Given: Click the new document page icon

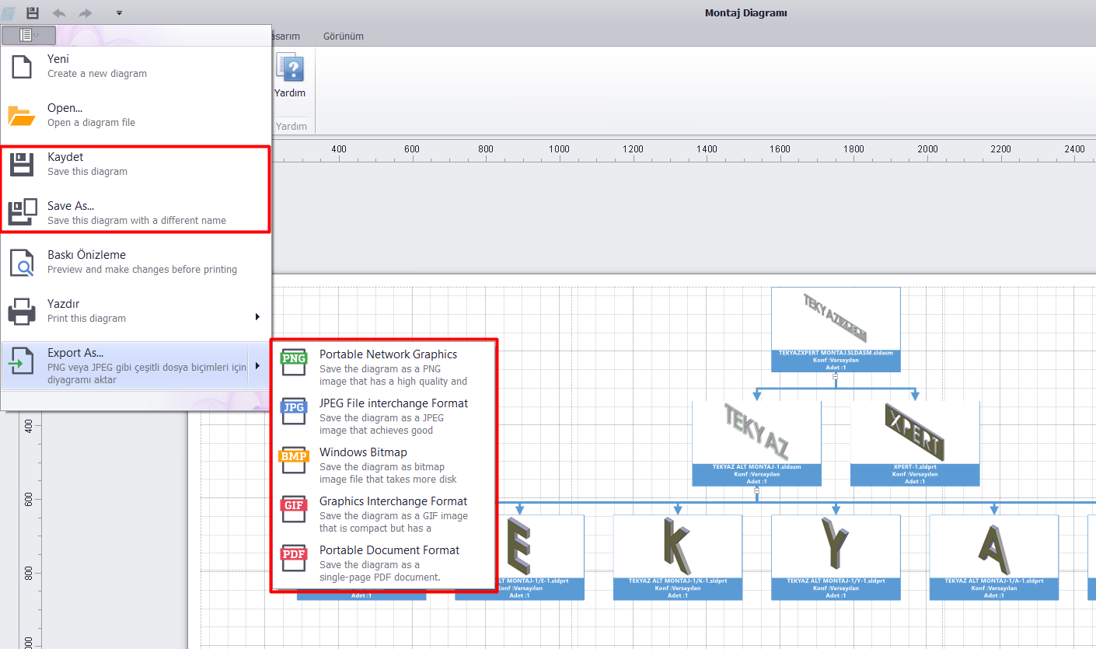Looking at the screenshot, I should 22,66.
